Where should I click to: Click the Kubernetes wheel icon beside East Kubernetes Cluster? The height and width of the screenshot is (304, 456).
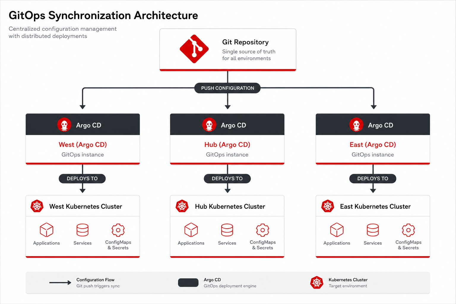328,206
